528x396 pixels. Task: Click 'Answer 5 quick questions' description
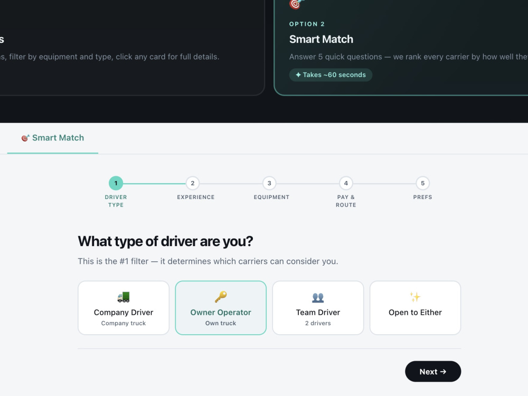(x=409, y=56)
